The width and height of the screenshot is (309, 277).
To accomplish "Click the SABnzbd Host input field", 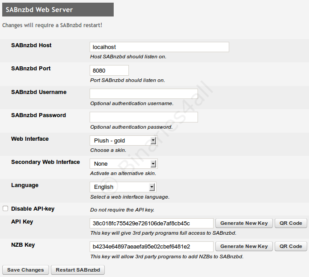I will tap(159, 47).
